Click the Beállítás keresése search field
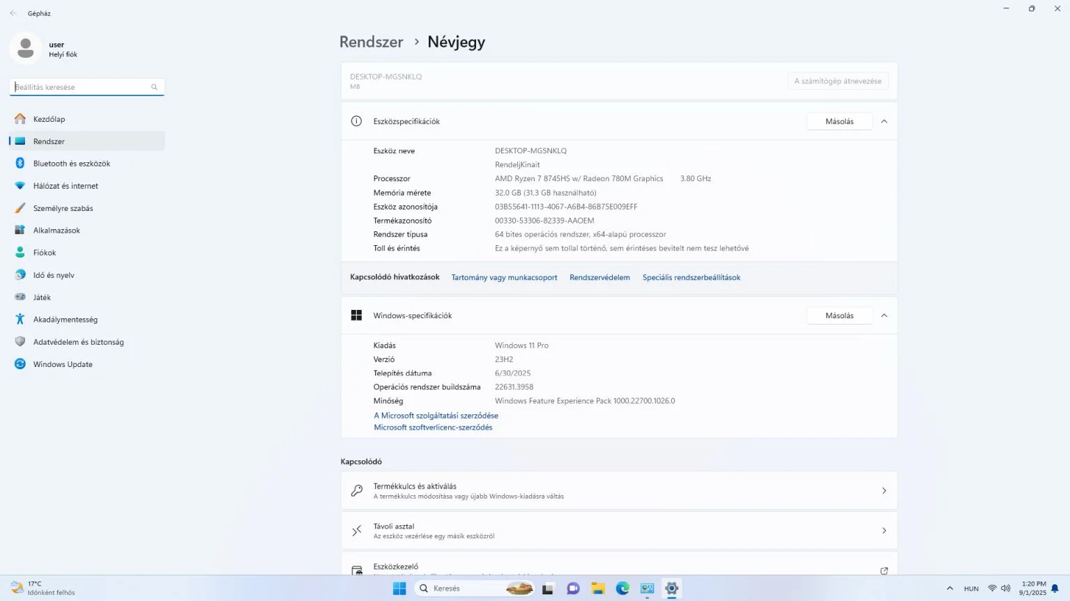1070x601 pixels. [x=80, y=87]
